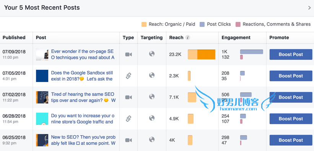Click the video type icon for the 07/09/2018 post

(x=129, y=54)
